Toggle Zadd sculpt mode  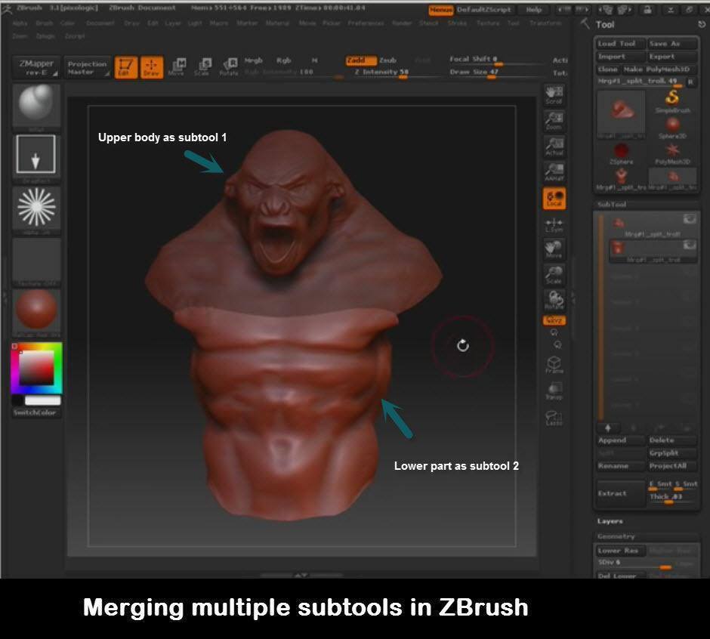click(361, 60)
